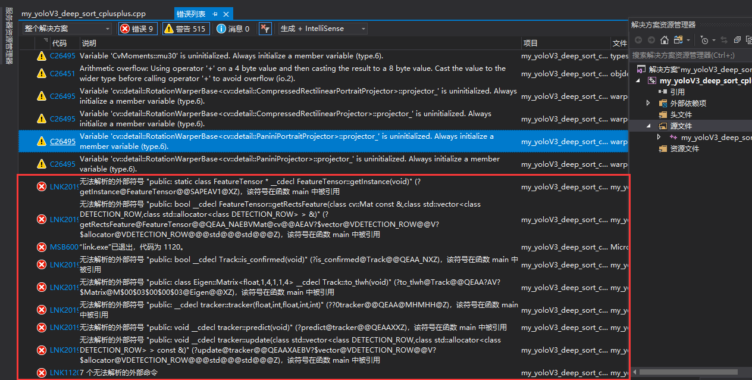Click the error icon of LNK1120 row

tap(42, 373)
